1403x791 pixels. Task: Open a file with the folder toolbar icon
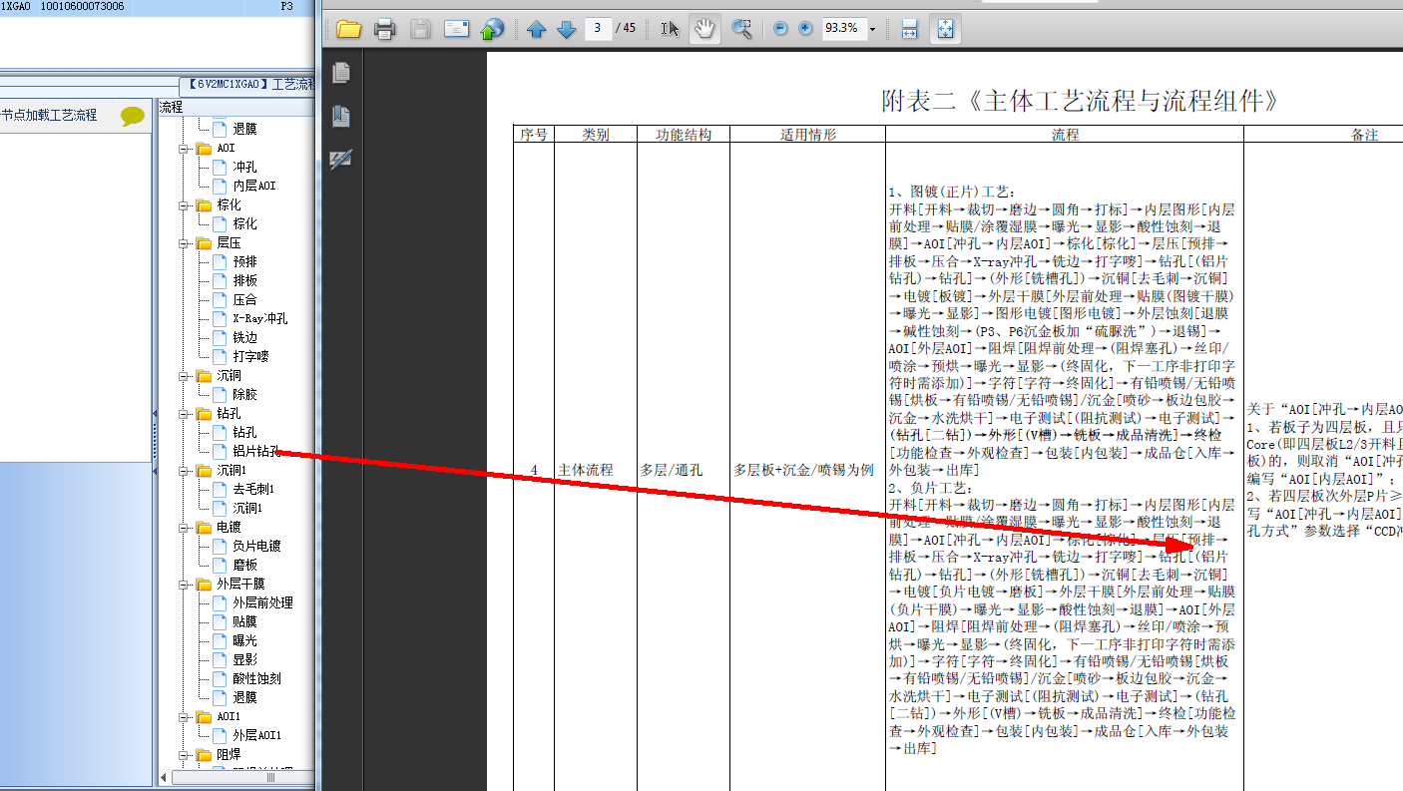pos(348,29)
